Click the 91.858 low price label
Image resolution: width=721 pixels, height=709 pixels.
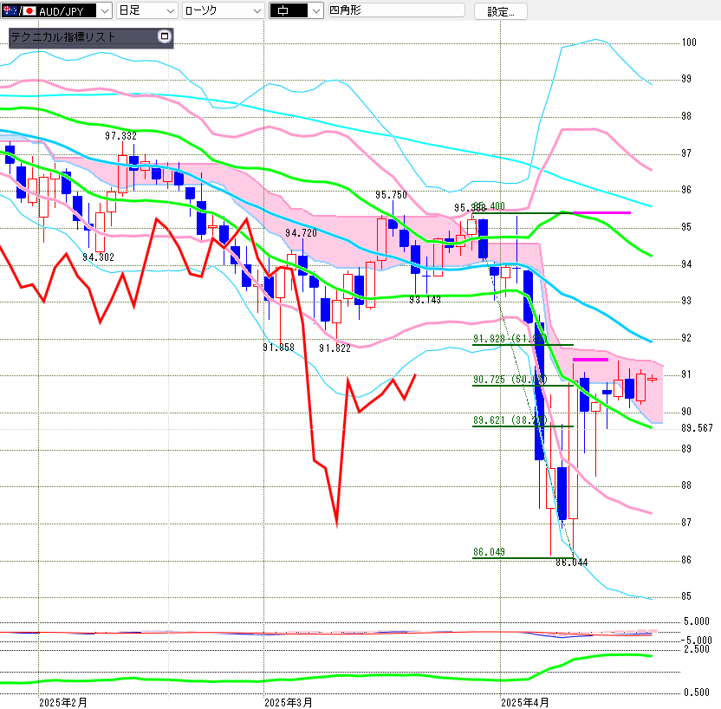(x=279, y=348)
